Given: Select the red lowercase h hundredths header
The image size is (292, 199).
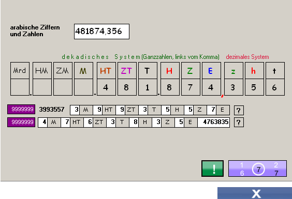Looking at the screenshot, I should [254, 70].
